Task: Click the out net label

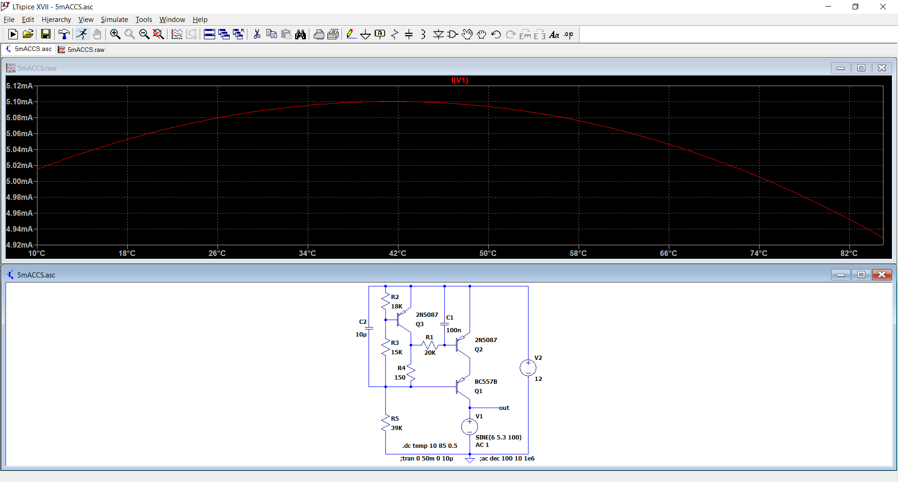Action: 504,408
